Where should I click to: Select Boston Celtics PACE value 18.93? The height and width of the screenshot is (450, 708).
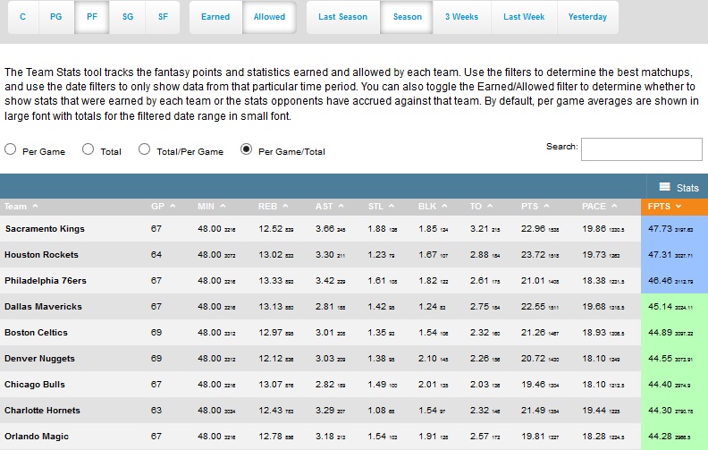(x=594, y=333)
